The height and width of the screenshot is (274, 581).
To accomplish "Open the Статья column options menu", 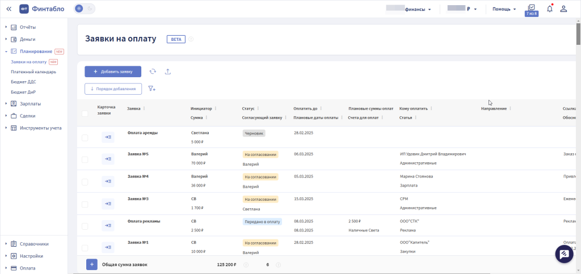I will pyautogui.click(x=416, y=117).
